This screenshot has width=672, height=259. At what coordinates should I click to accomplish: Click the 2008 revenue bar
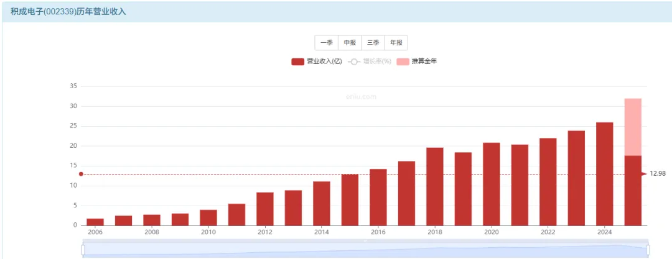point(152,220)
